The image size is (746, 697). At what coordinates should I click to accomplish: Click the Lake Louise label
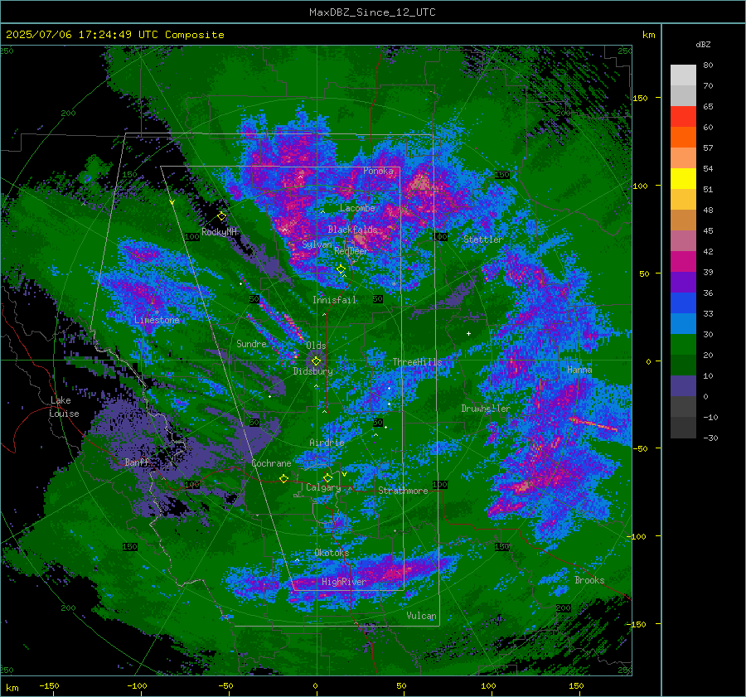point(64,407)
